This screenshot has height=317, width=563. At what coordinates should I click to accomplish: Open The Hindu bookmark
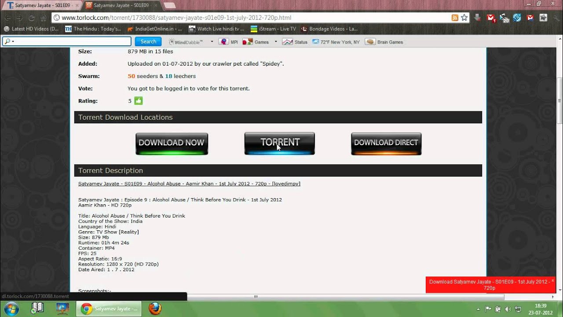tap(93, 29)
